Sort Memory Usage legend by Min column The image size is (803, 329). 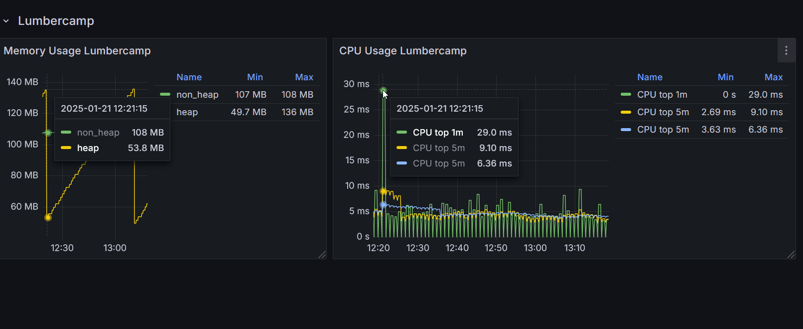[x=255, y=77]
